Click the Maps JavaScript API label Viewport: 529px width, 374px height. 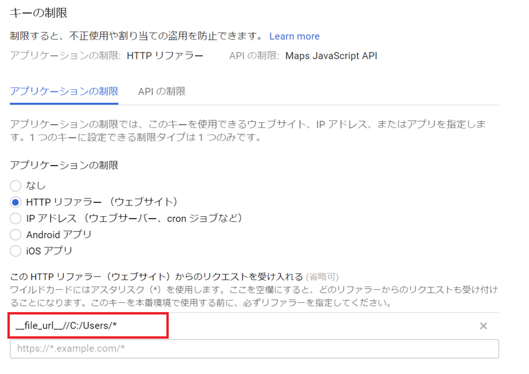[x=331, y=55]
